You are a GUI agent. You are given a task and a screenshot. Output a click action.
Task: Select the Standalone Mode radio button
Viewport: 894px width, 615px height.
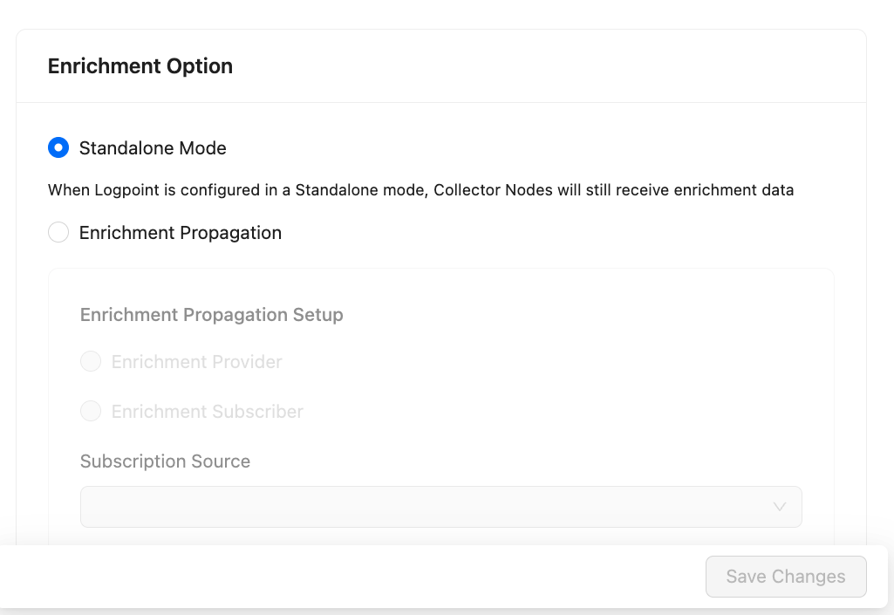click(58, 147)
